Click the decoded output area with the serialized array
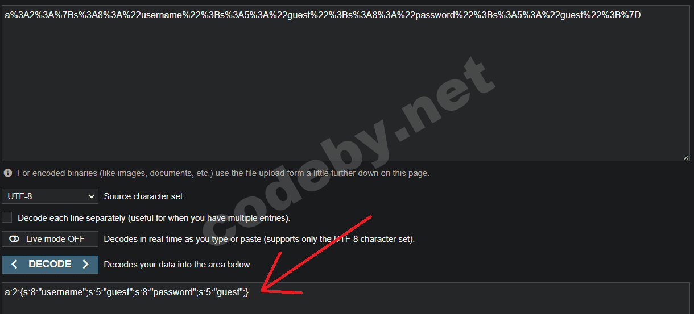This screenshot has width=694, height=314. click(x=346, y=299)
